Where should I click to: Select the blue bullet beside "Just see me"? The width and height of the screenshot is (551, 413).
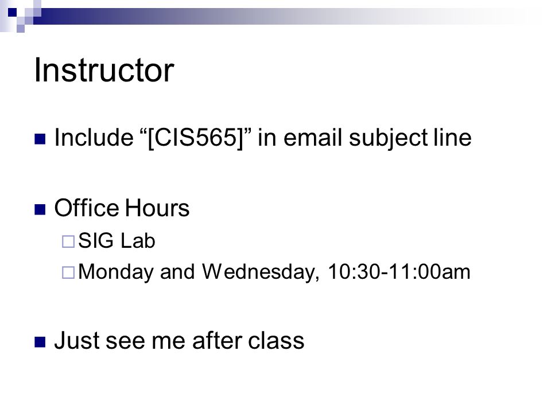40,342
